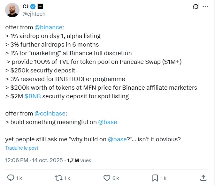Bookmark this post
Screen dimensions: 215x186
(156, 178)
